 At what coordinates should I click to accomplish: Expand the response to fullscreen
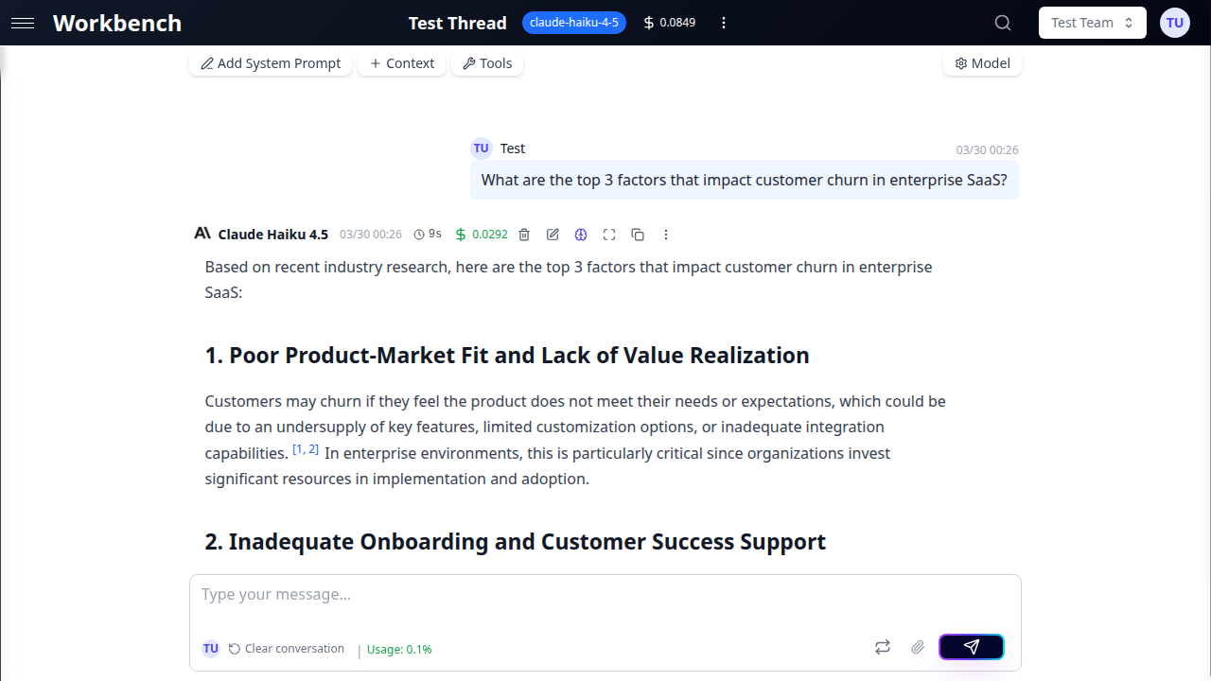tap(609, 235)
